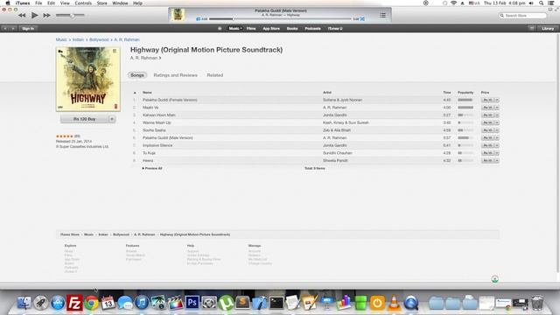Open the View menu

point(65,3)
